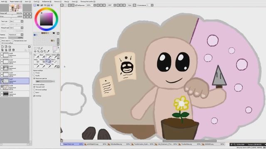The image size is (266, 149).
Task: Open the Текстура dropdown
Action: coord(16,21)
